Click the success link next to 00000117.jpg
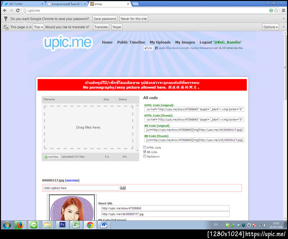This screenshot has width=288, height=239. (x=72, y=181)
